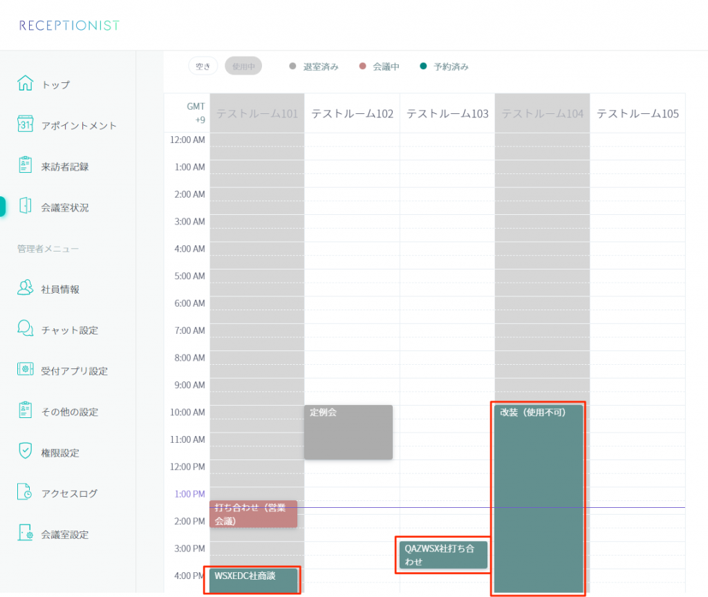Click the RECEPTIONIST logo
Screen dimensions: 708x597
pyautogui.click(x=69, y=26)
